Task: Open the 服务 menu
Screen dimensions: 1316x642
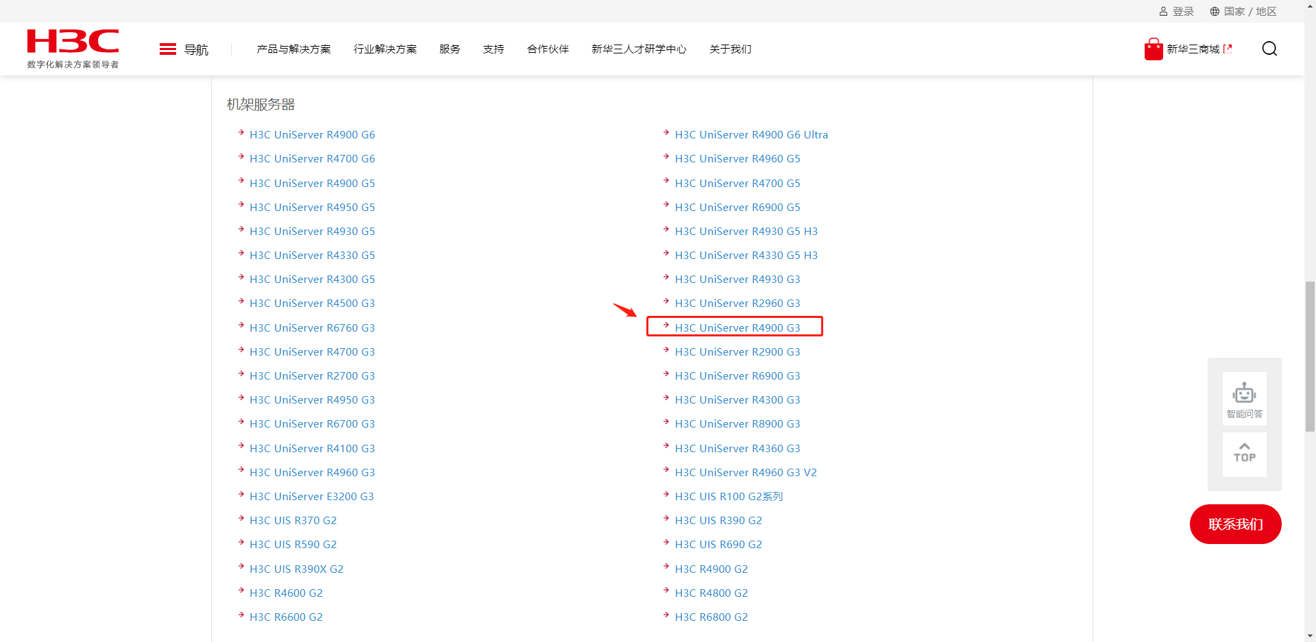Action: pyautogui.click(x=450, y=49)
